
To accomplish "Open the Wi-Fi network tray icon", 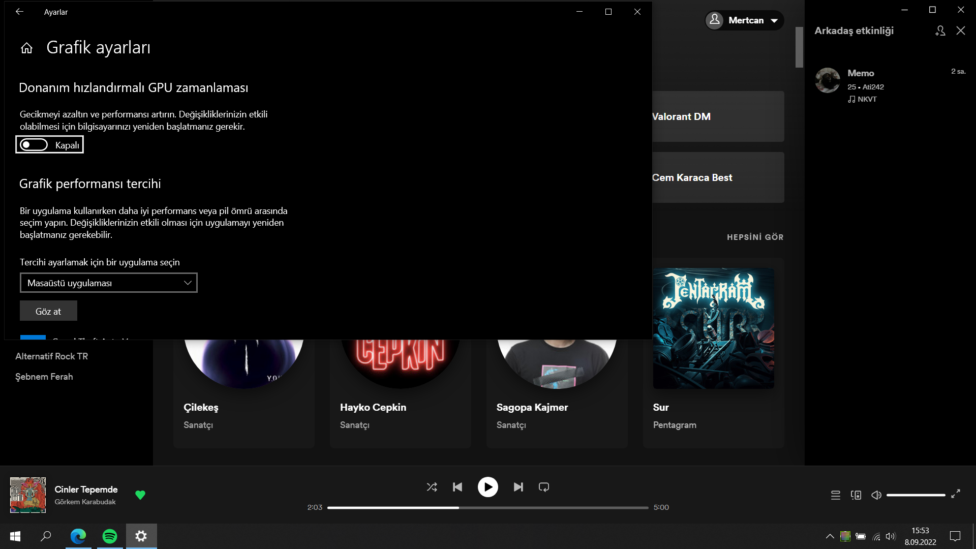I will [876, 536].
